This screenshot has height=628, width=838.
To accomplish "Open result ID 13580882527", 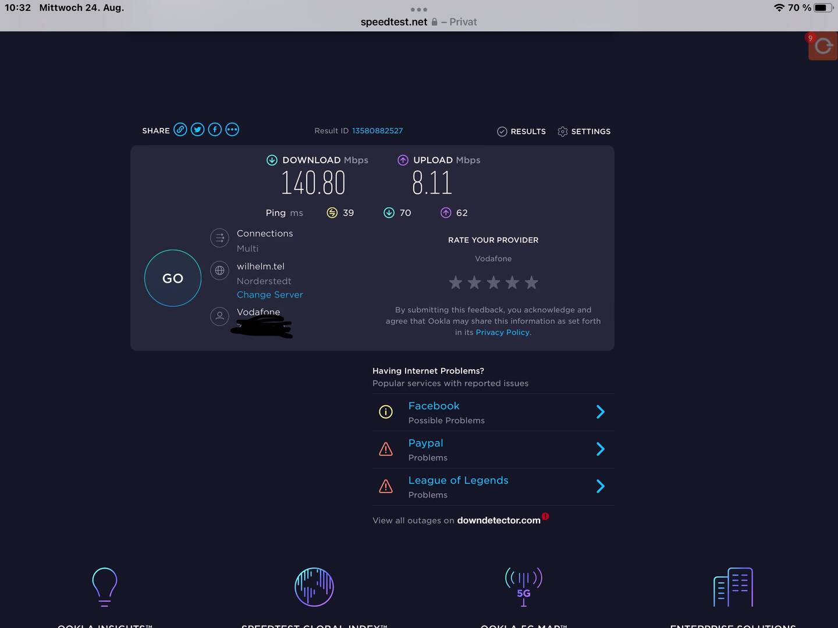I will point(377,131).
